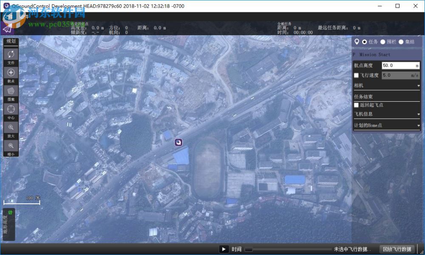Open the 飞机信息 dropdown
The image size is (425, 255).
coord(387,114)
